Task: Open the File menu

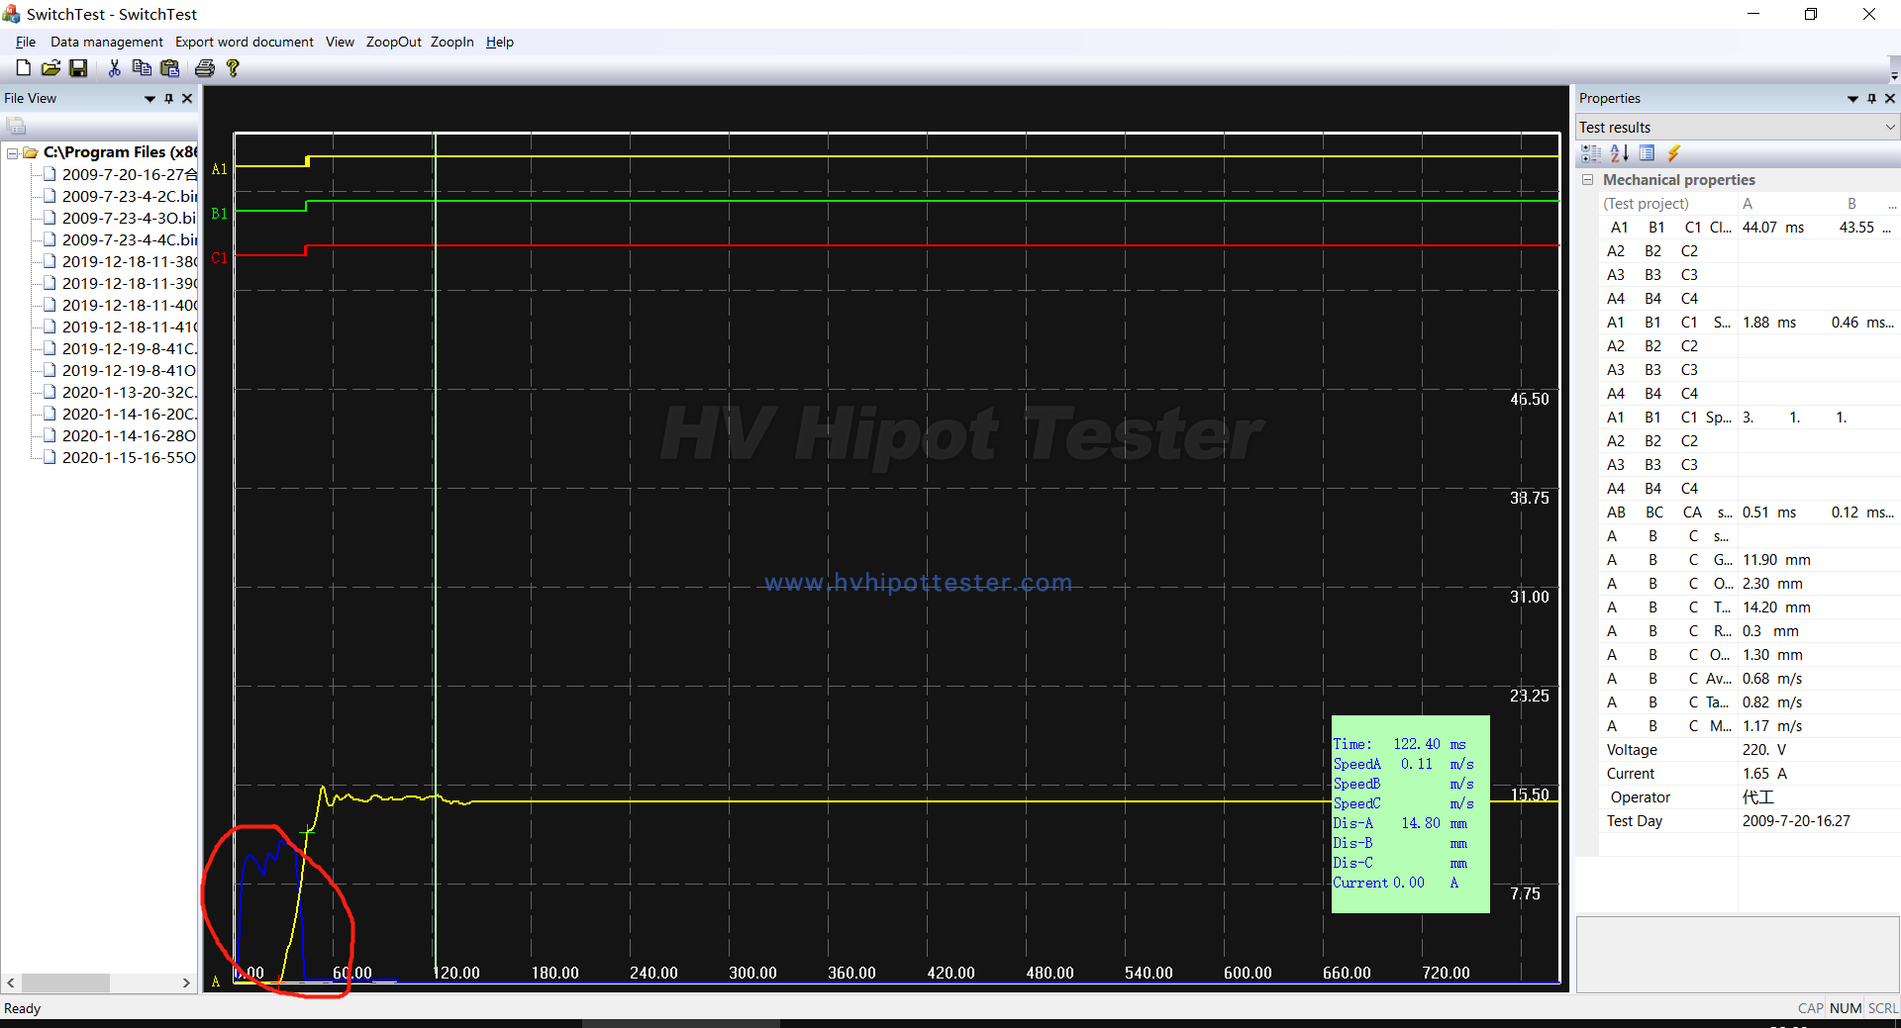Action: (26, 42)
